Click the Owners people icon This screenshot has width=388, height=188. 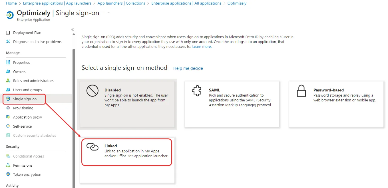[8, 71]
